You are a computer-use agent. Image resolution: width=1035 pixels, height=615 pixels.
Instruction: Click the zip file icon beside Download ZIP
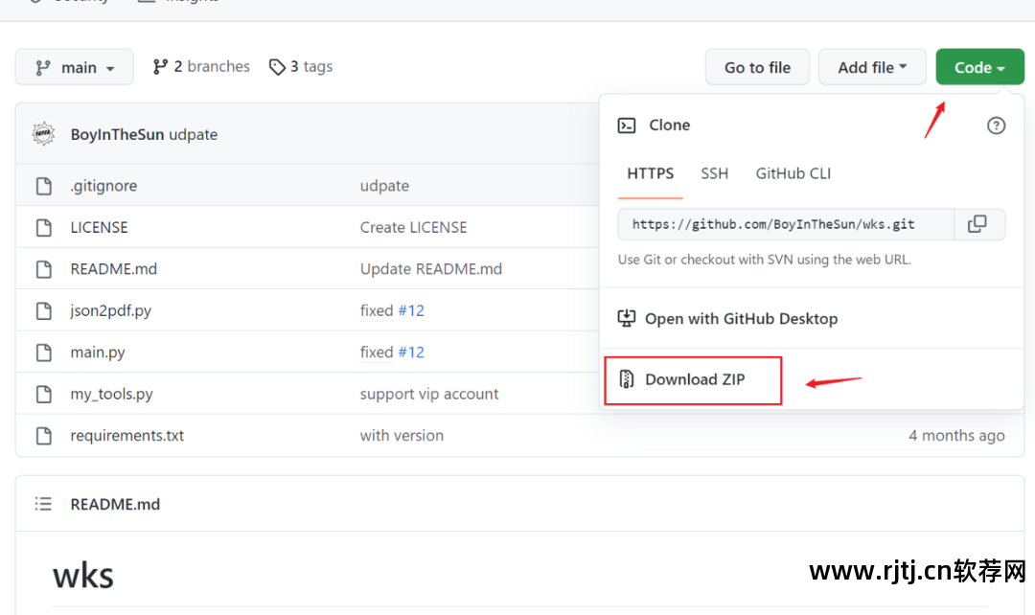627,379
